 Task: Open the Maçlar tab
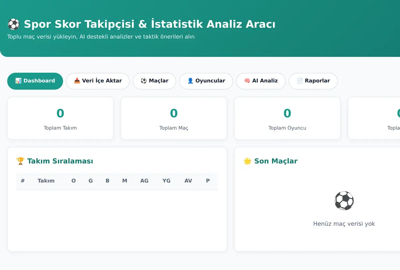[154, 81]
